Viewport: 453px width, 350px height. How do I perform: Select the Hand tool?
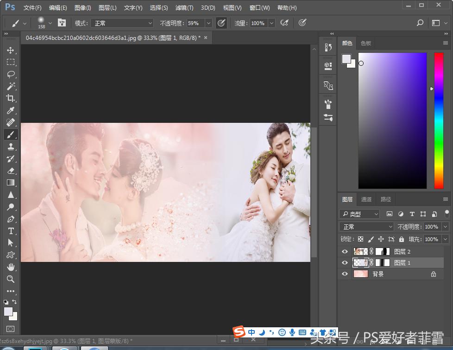(x=10, y=267)
